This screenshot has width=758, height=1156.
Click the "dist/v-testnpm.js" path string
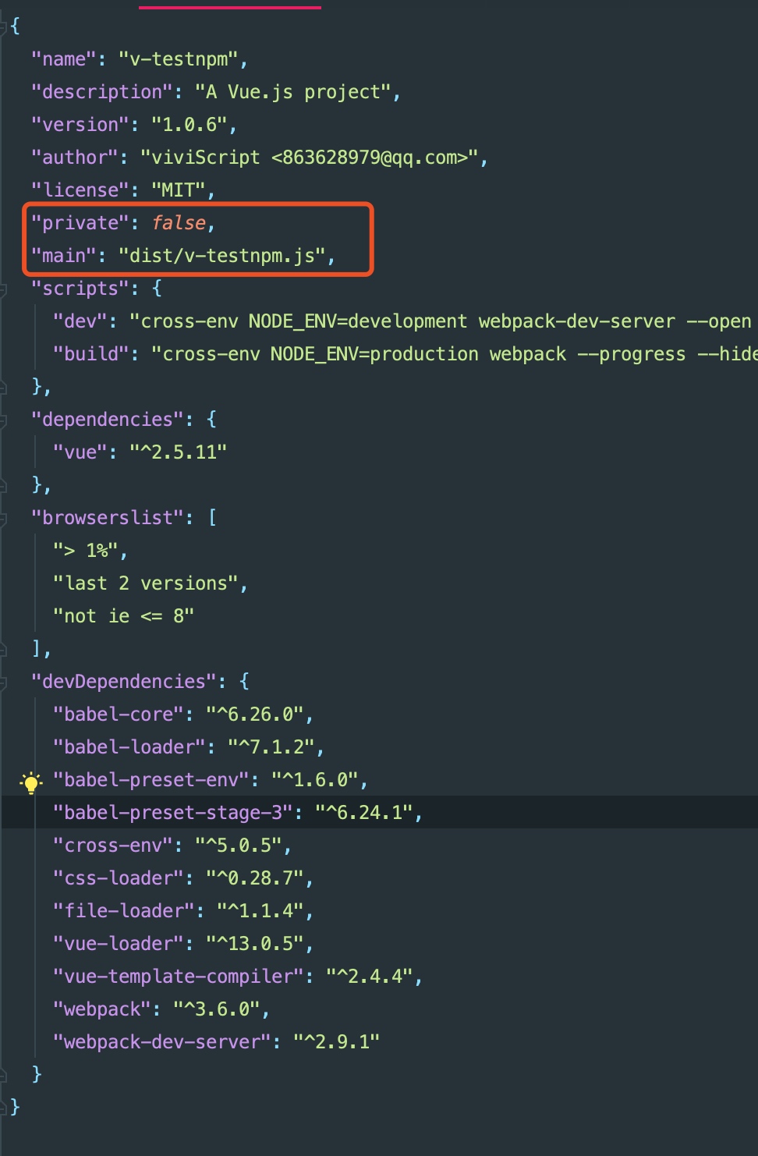point(222,256)
